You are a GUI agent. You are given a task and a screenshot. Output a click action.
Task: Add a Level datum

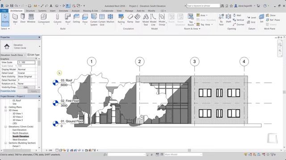click(251, 17)
